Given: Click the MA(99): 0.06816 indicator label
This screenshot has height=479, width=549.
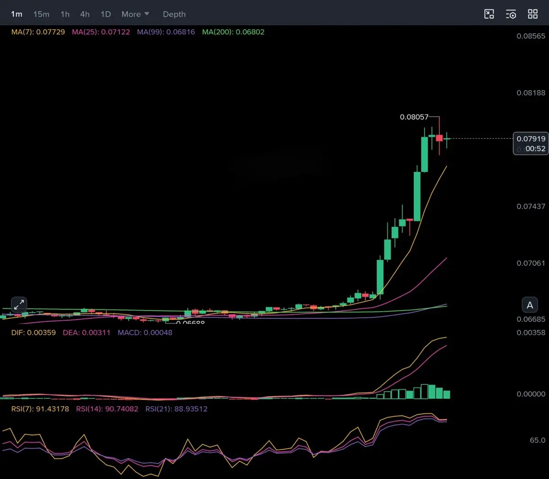Looking at the screenshot, I should (x=166, y=32).
